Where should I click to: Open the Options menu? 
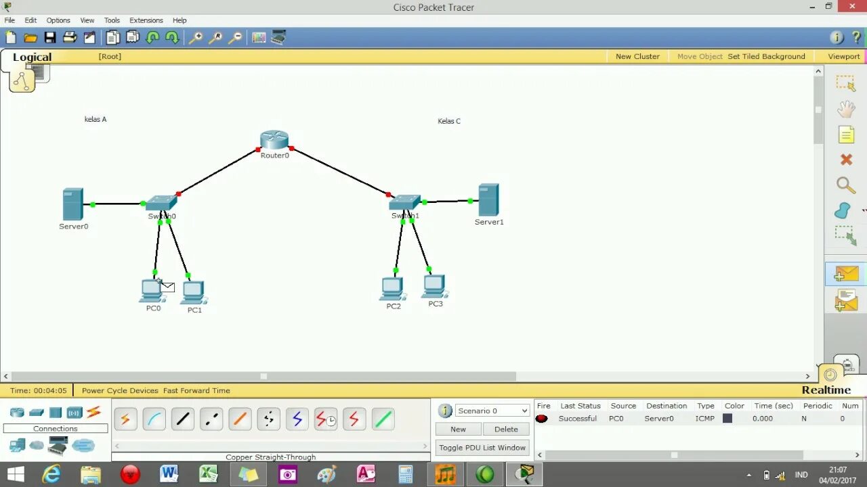[x=58, y=20]
